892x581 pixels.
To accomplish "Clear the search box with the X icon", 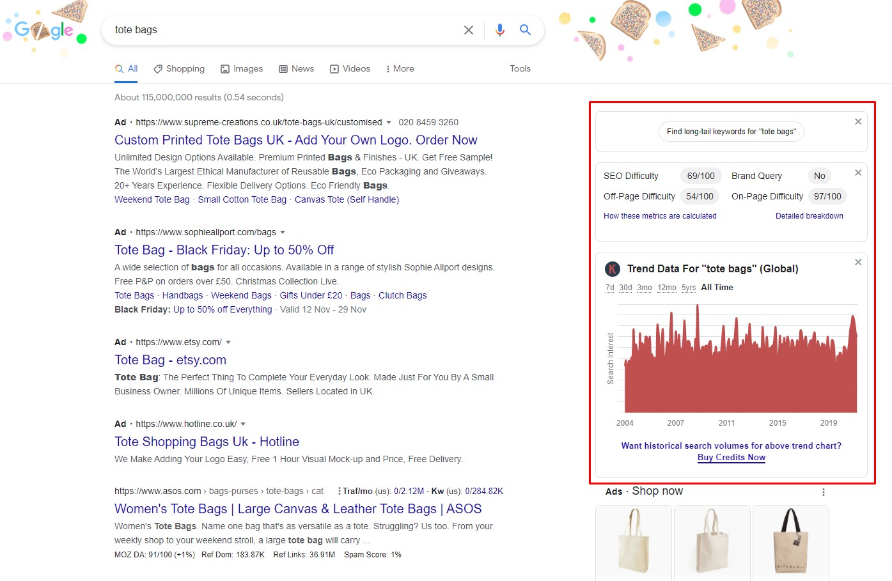I will [469, 30].
